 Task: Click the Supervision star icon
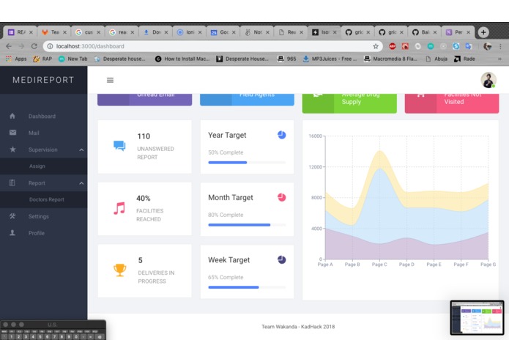pos(12,149)
